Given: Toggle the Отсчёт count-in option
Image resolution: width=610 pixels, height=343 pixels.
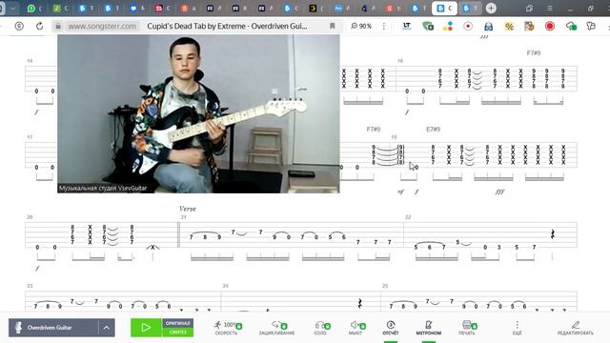Looking at the screenshot, I should click(391, 328).
